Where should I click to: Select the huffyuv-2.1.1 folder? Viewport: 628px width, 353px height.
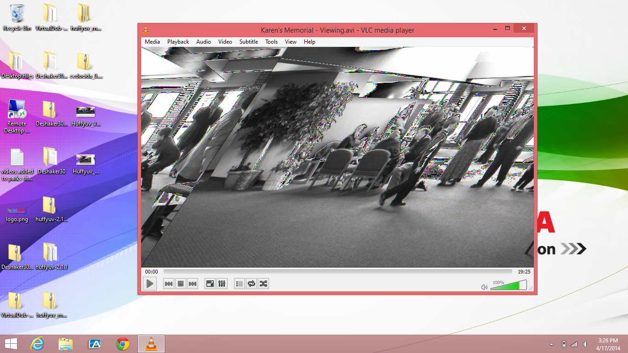pyautogui.click(x=51, y=256)
